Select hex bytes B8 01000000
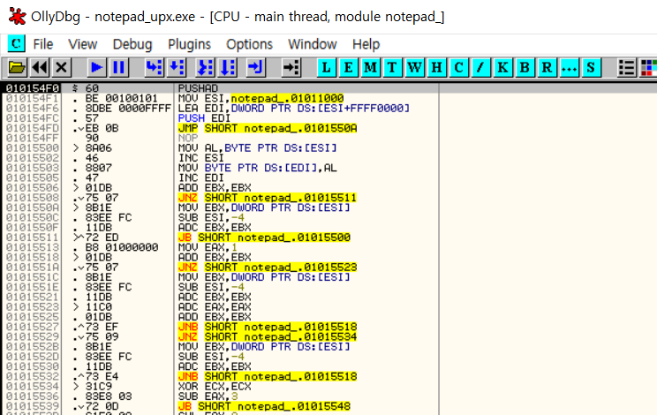 pos(122,247)
